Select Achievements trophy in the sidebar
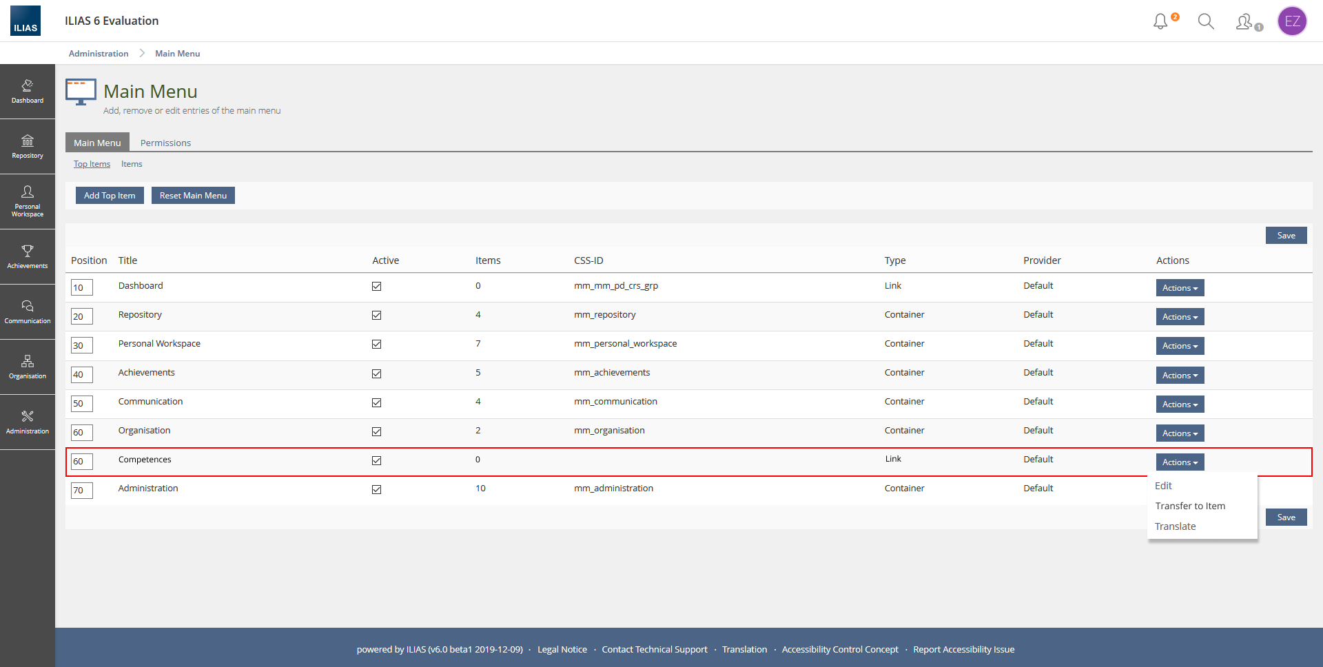Screen dimensions: 1323x667 click(28, 256)
